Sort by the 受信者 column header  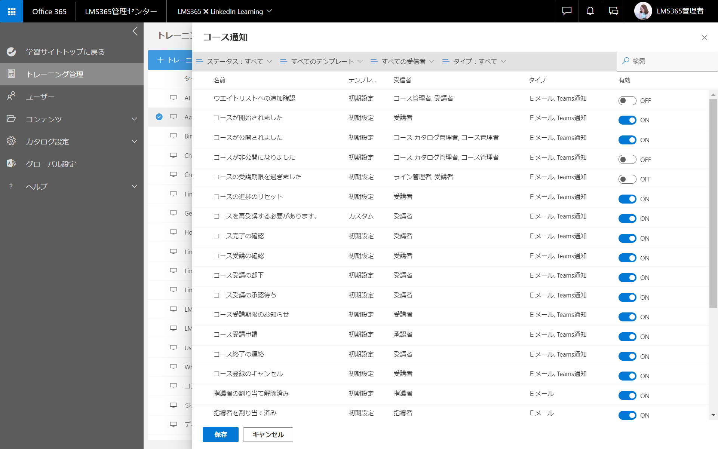[x=402, y=80]
